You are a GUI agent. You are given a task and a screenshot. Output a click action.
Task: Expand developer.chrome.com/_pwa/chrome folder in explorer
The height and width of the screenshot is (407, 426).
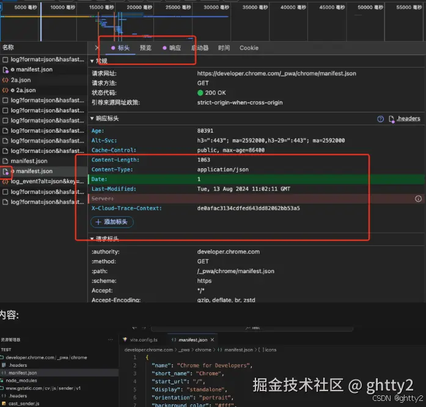coord(46,358)
